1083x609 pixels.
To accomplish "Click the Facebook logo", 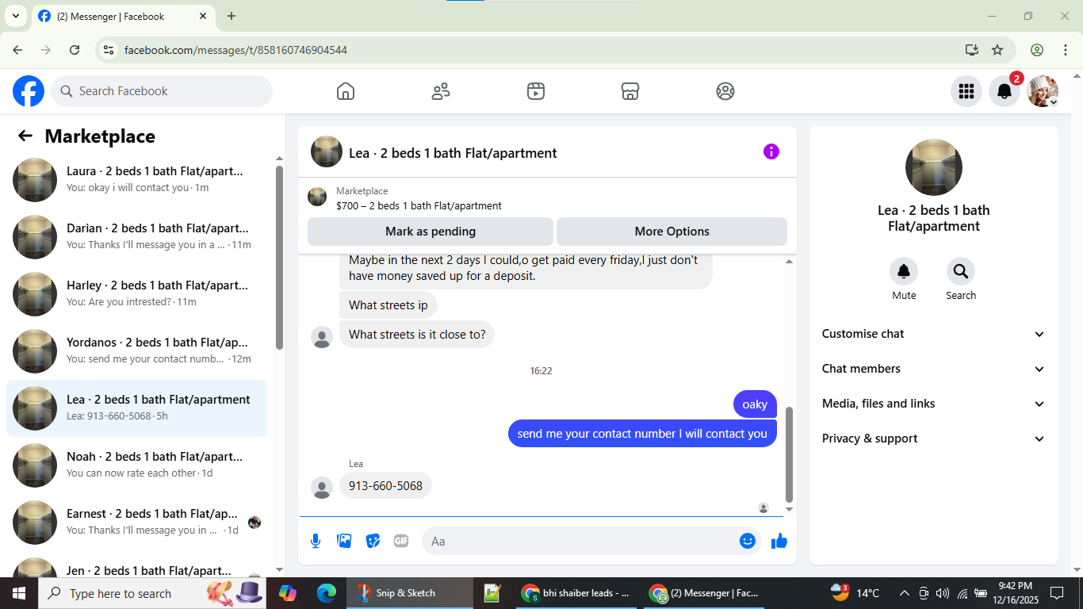I will pyautogui.click(x=29, y=91).
